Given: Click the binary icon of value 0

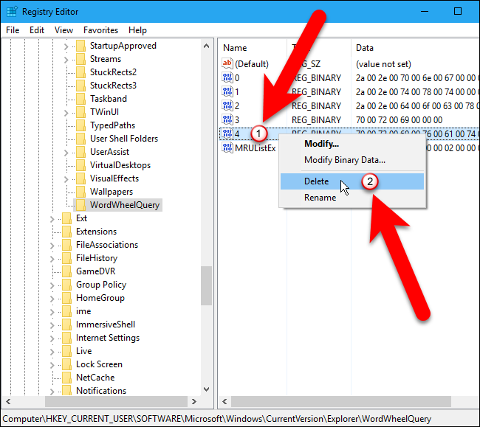Looking at the screenshot, I should 227,77.
